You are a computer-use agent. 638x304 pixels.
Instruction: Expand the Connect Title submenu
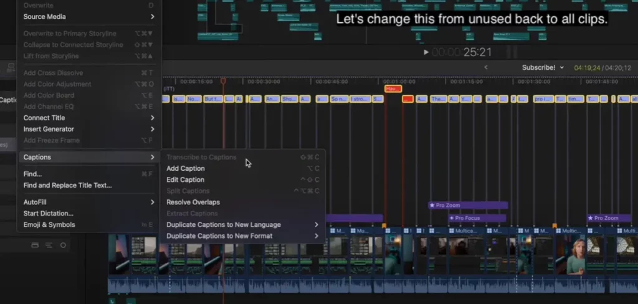coord(44,118)
